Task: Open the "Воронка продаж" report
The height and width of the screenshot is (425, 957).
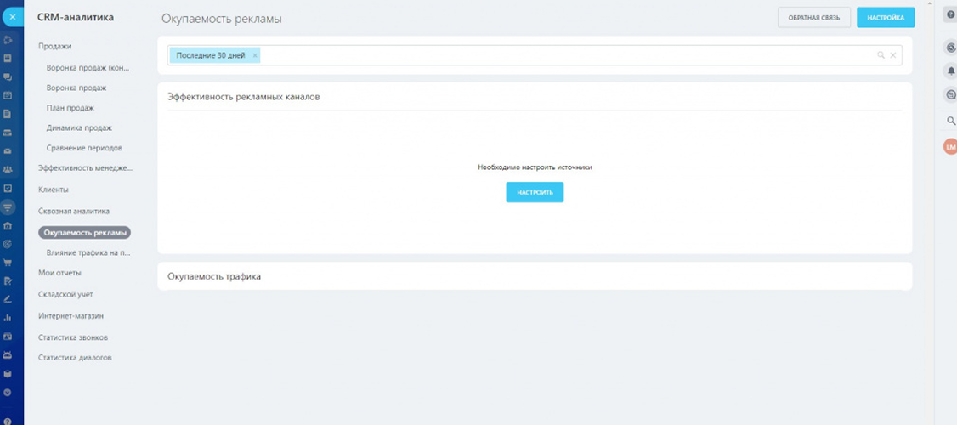Action: pyautogui.click(x=76, y=88)
